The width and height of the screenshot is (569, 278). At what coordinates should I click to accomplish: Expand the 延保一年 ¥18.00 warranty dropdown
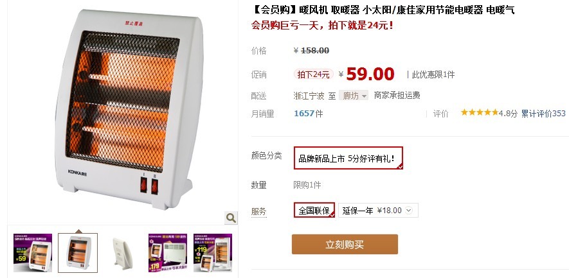tap(378, 210)
